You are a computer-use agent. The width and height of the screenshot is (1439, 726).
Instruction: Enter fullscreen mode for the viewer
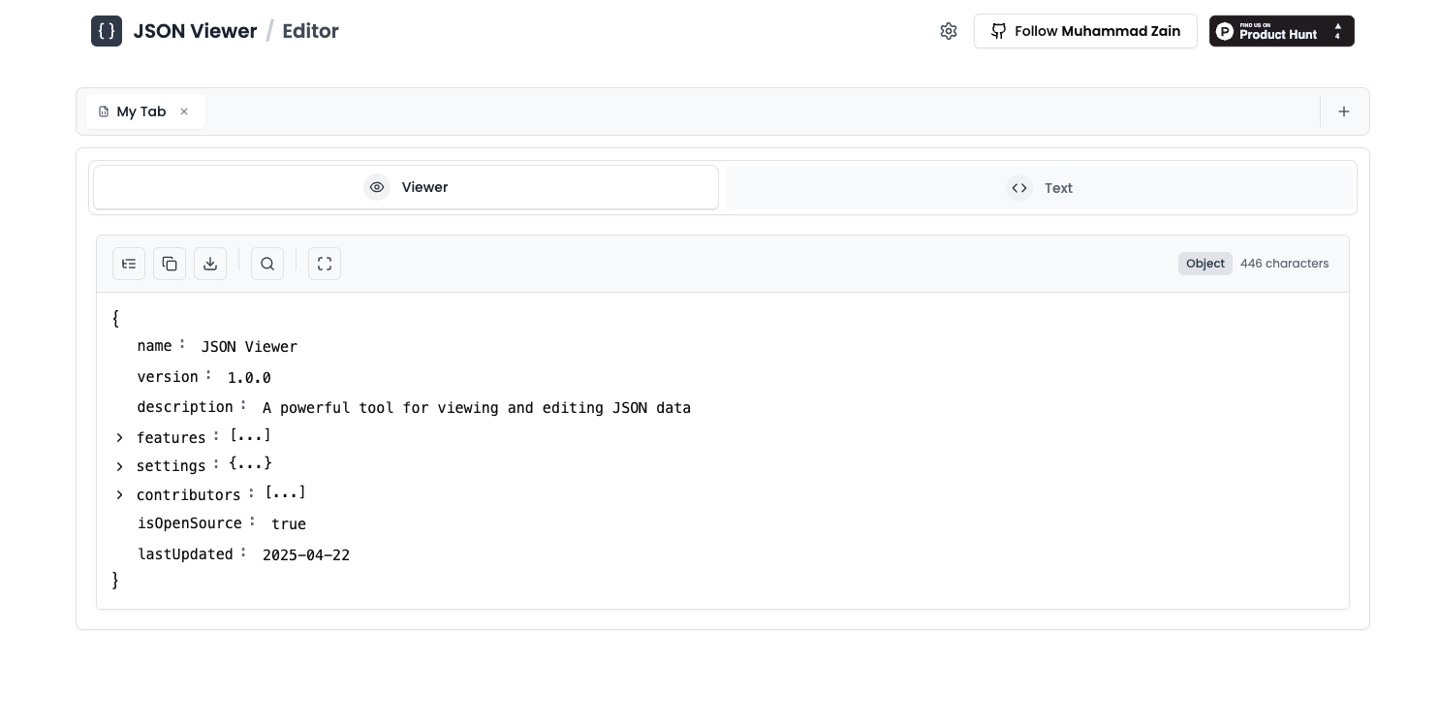pos(325,264)
